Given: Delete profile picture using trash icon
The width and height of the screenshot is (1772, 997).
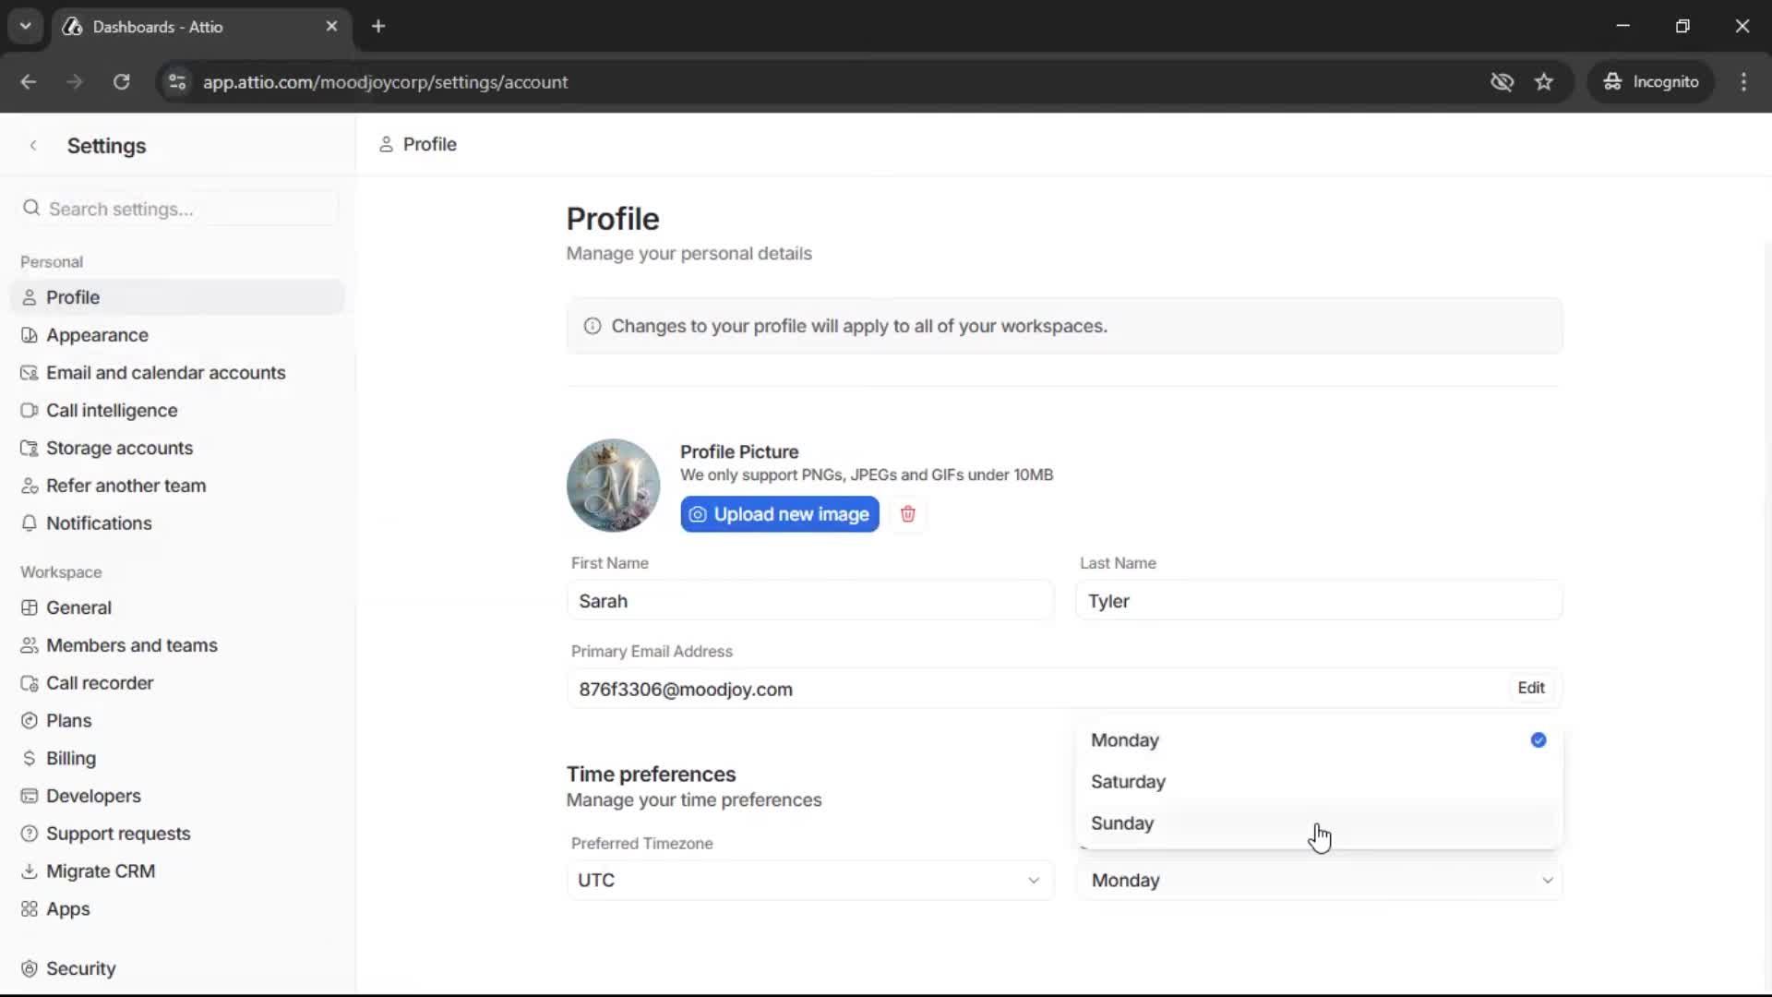Looking at the screenshot, I should (x=909, y=514).
